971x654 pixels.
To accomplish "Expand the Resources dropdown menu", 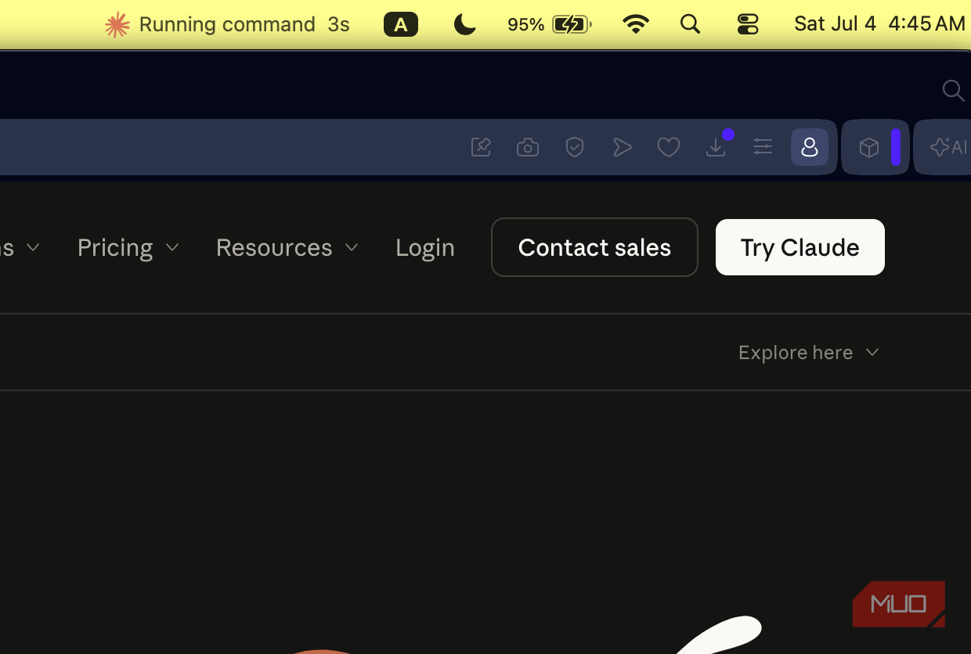I will pos(287,247).
